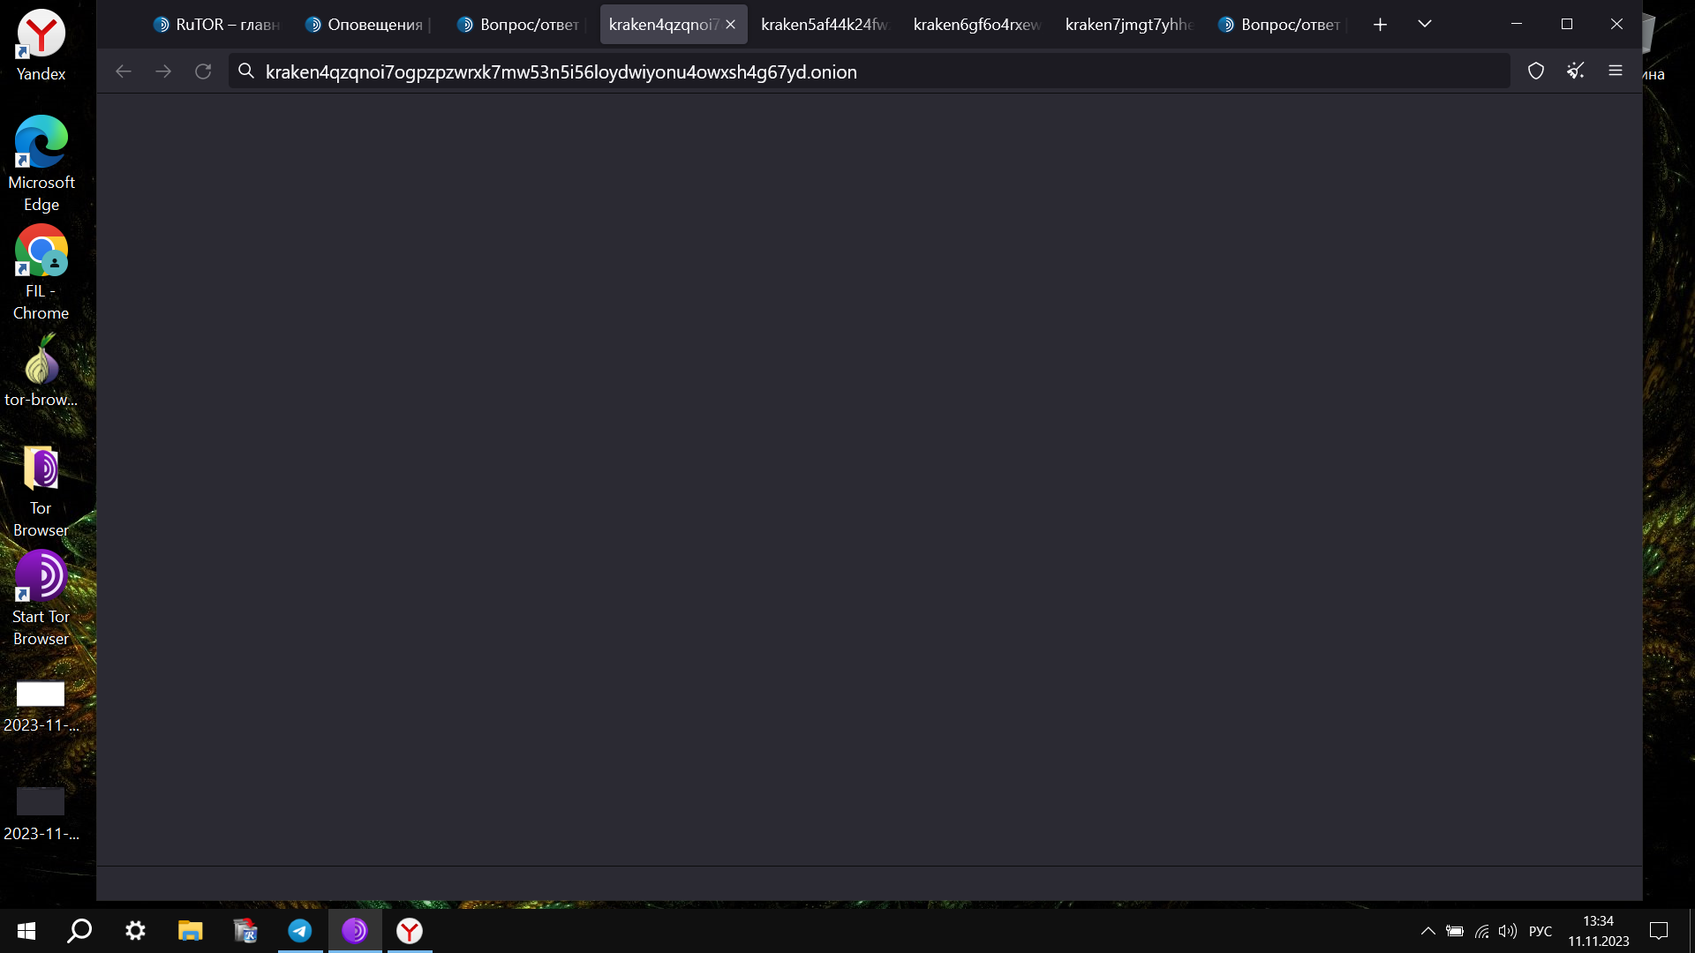Expand the list all tabs chevron
Image resolution: width=1695 pixels, height=953 pixels.
1424,25
